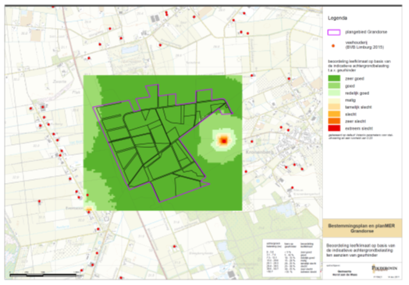Click the map scale bar
The height and width of the screenshot is (285, 409).
tap(43, 274)
